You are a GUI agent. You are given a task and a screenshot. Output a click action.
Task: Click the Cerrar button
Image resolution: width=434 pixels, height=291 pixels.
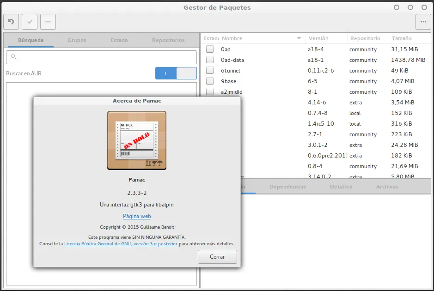[x=217, y=257]
